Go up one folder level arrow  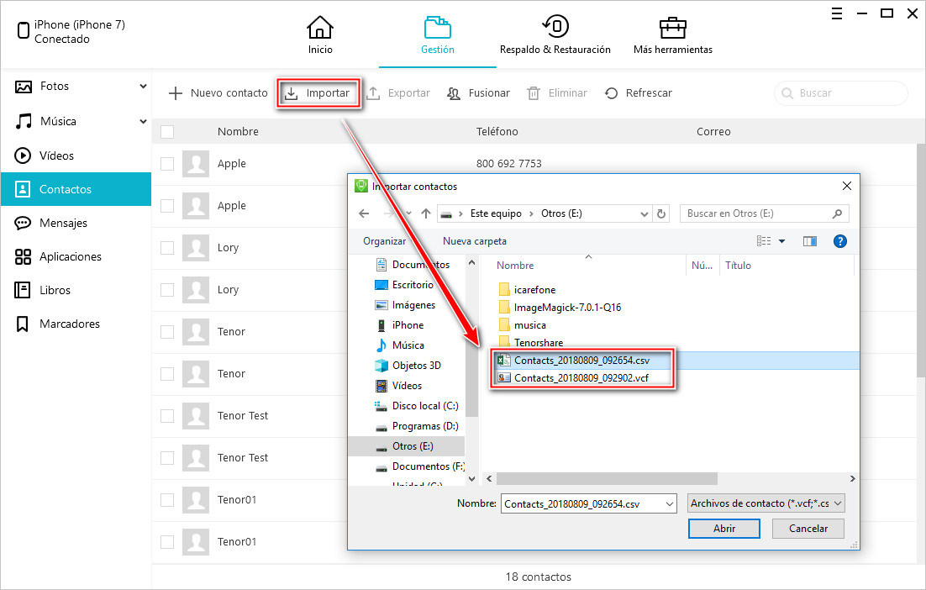pos(426,213)
